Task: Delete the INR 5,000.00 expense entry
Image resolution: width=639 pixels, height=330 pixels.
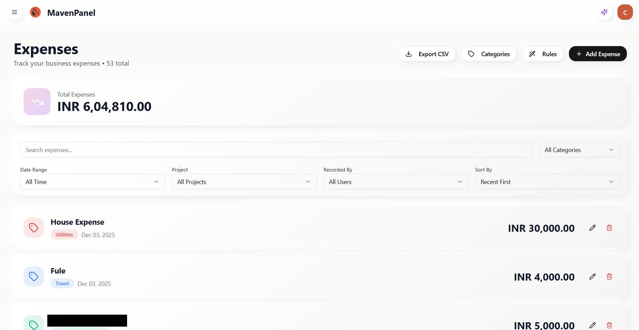Action: tap(609, 325)
